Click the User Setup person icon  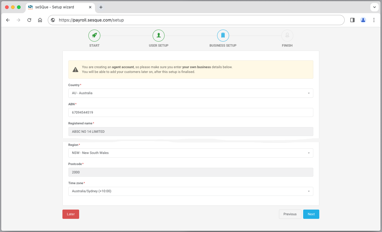coord(159,36)
